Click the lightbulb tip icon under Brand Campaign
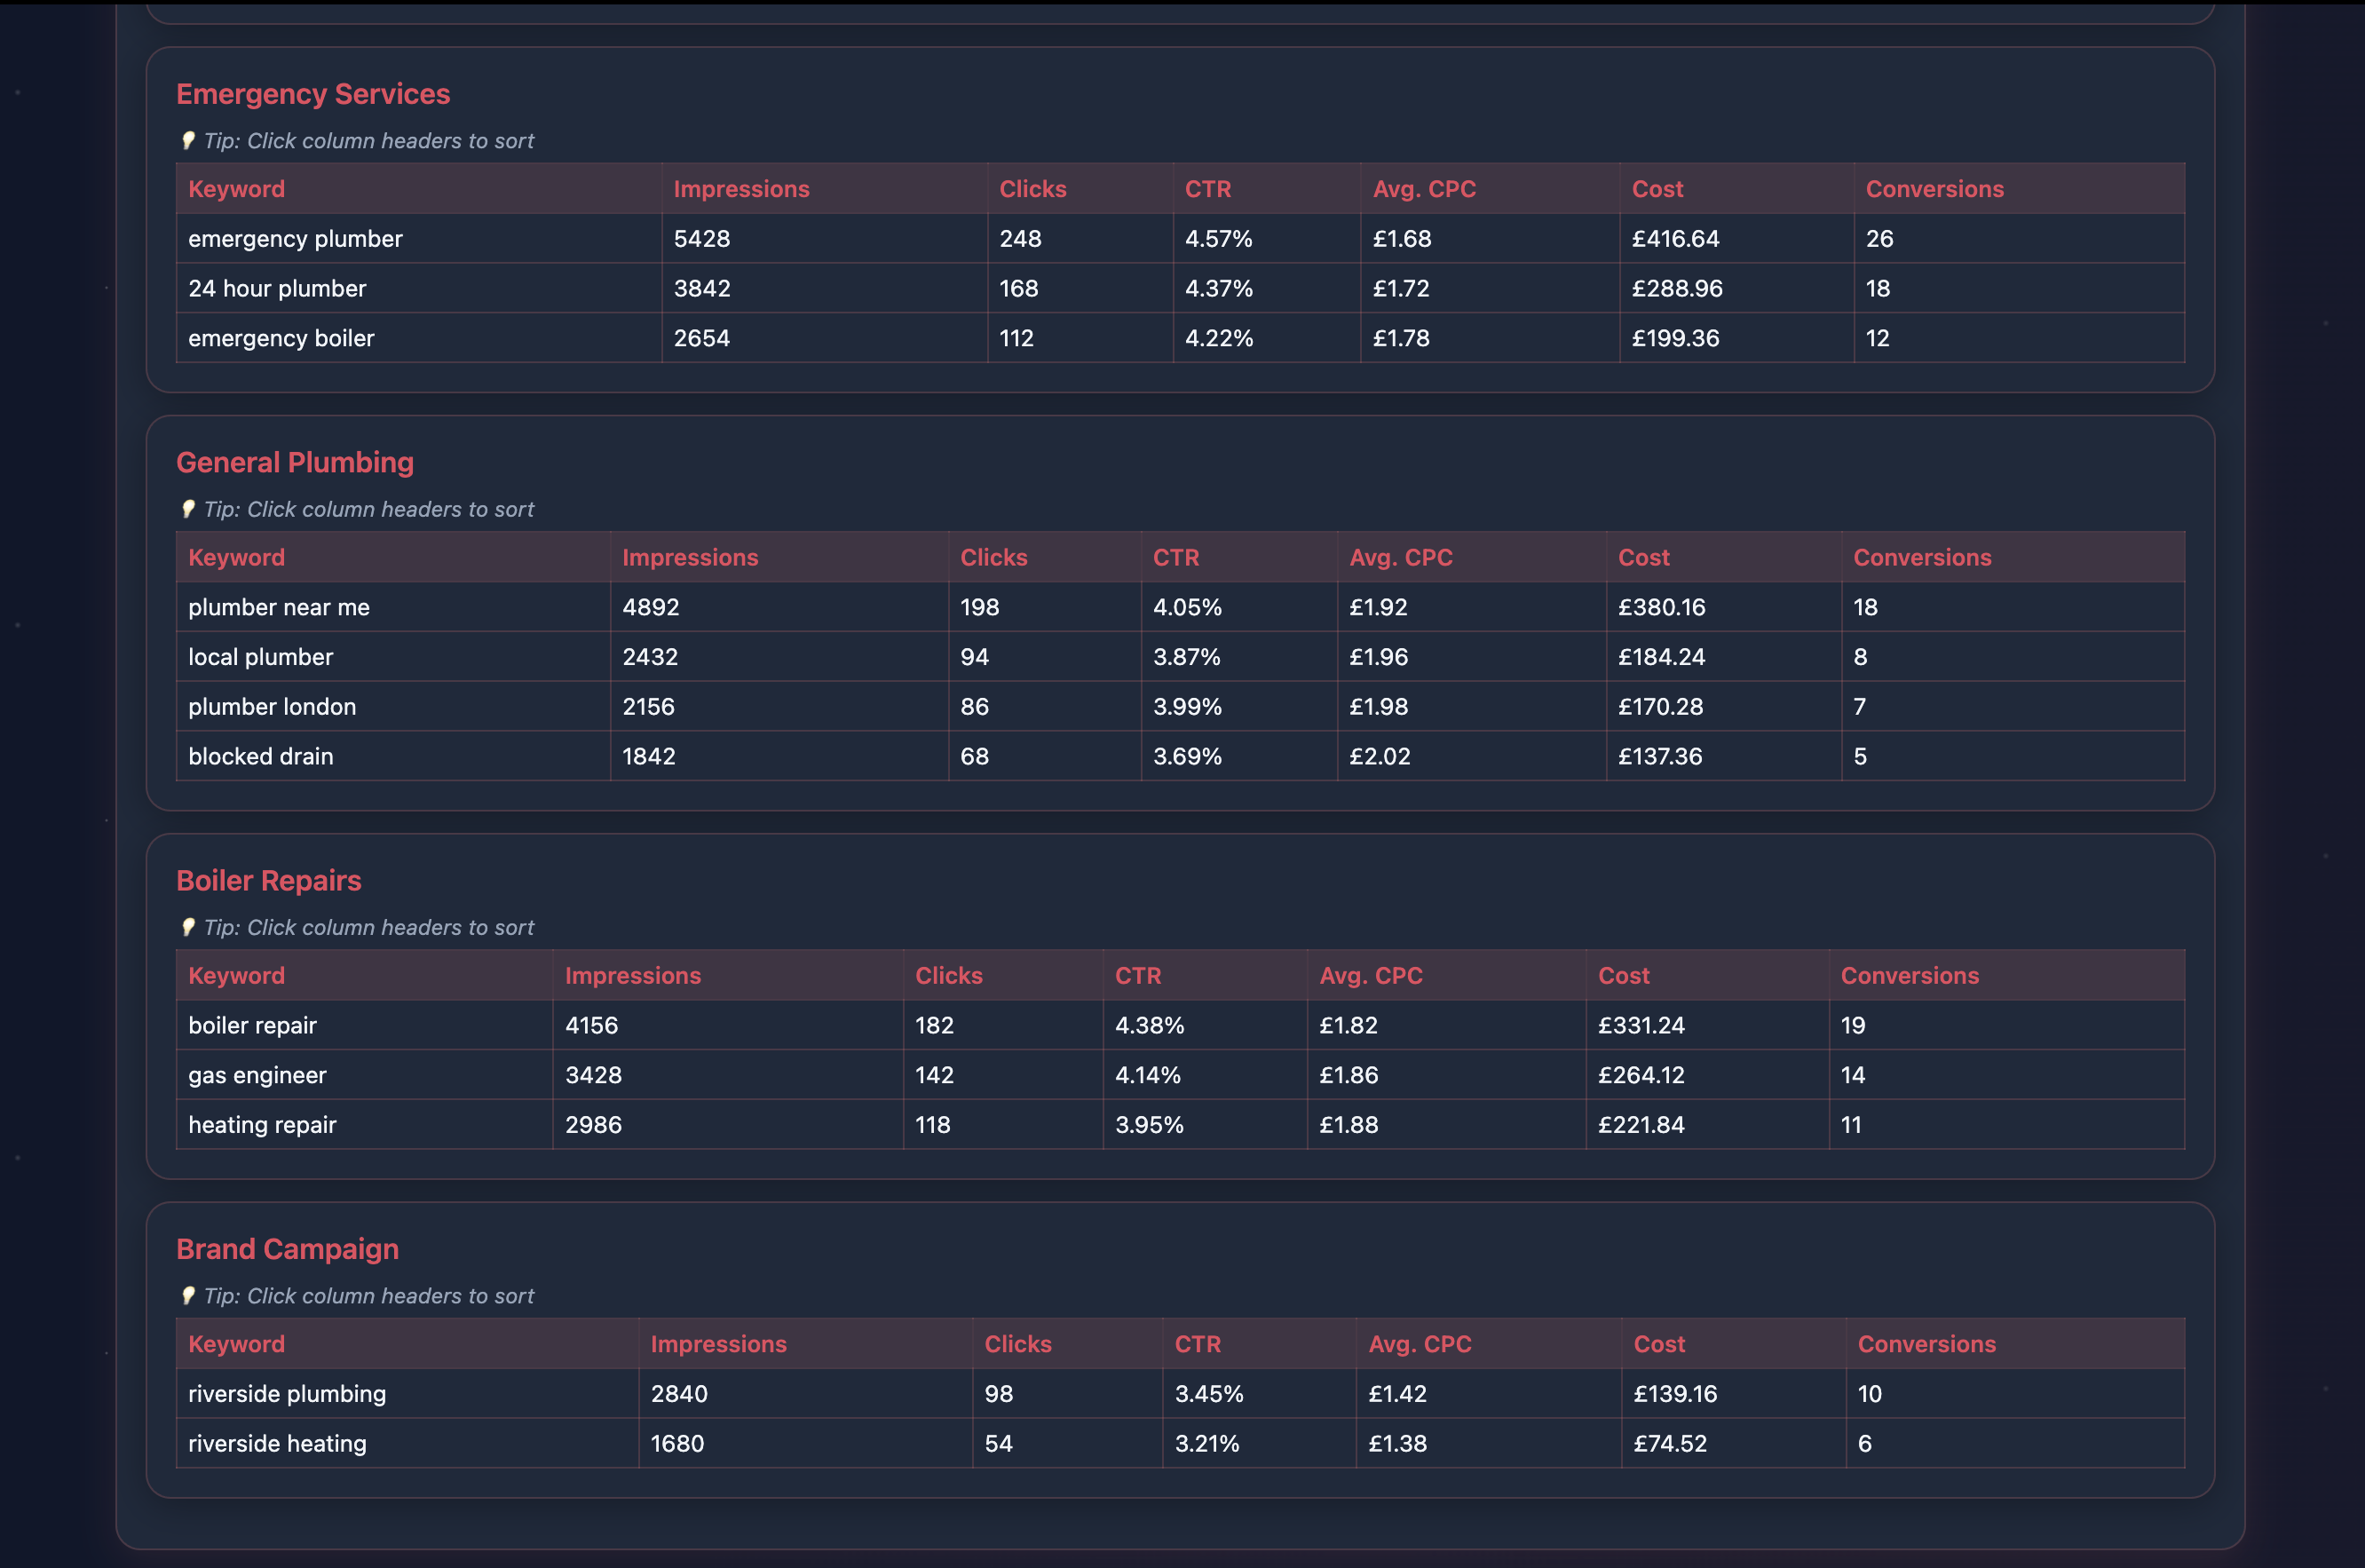The height and width of the screenshot is (1568, 2365). point(190,1295)
